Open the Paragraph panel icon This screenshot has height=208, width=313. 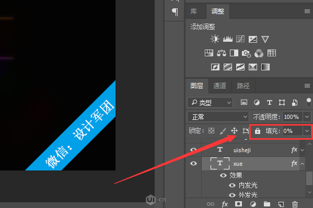click(x=175, y=12)
